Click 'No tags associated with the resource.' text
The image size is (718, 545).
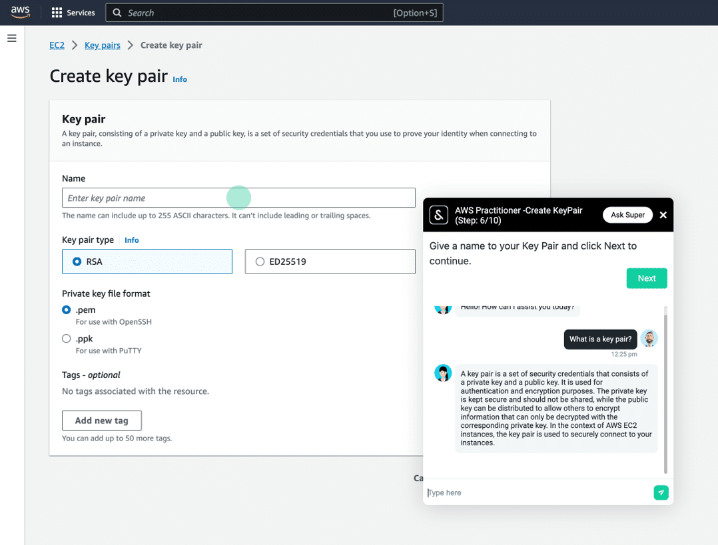(x=136, y=391)
